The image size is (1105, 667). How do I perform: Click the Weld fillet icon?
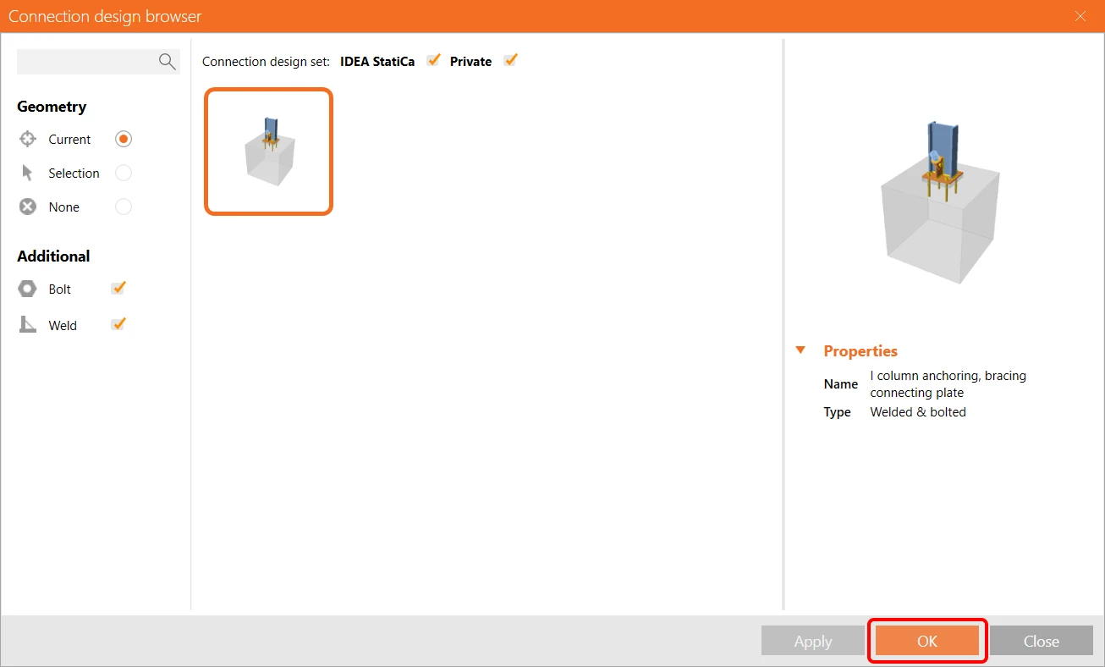28,325
